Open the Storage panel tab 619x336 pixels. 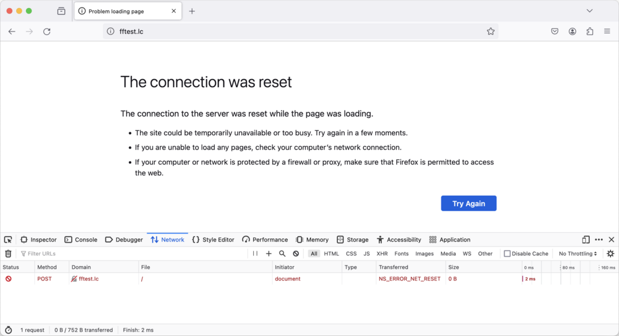[352, 240]
